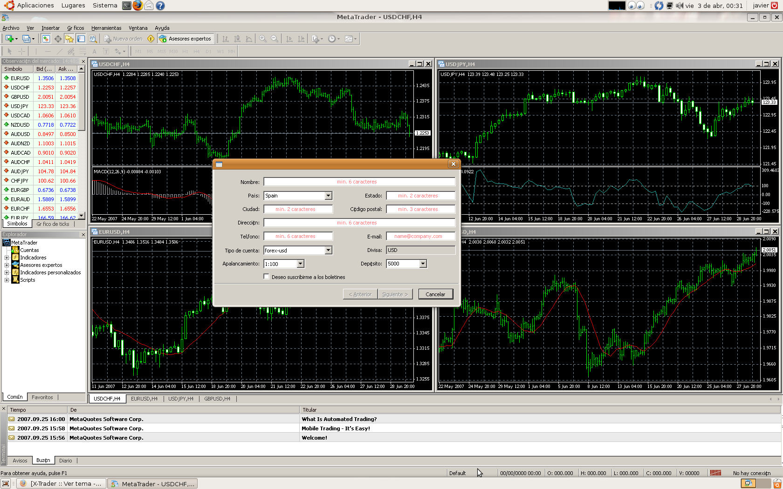Toggle the Terminal panel toolbar icon
This screenshot has width=783, height=489.
point(81,39)
